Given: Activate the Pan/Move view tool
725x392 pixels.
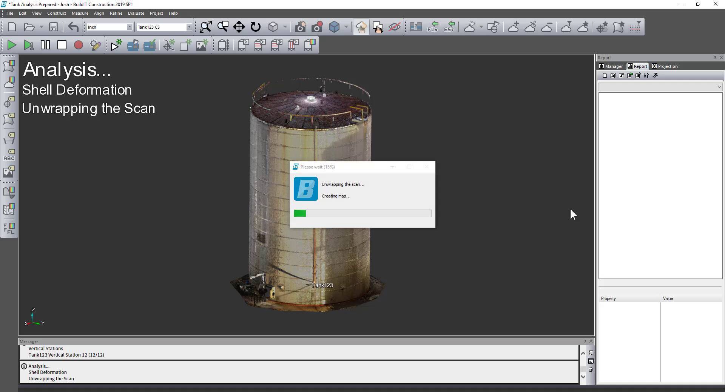Looking at the screenshot, I should coord(239,26).
